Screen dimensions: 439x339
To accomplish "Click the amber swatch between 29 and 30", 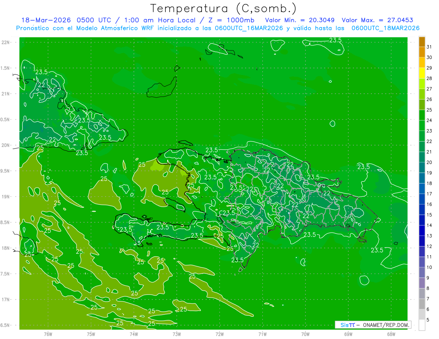I will 422,63.
